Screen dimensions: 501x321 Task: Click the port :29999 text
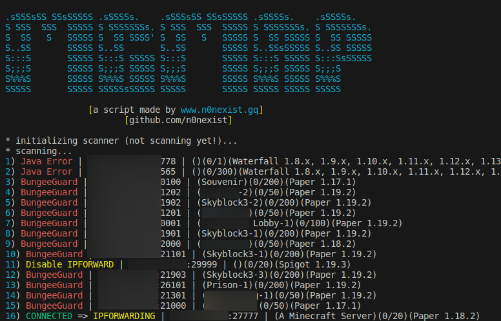tap(202, 264)
